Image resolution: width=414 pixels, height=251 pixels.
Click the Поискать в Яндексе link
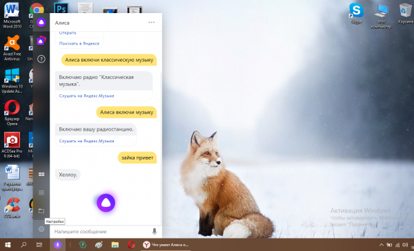pos(79,43)
